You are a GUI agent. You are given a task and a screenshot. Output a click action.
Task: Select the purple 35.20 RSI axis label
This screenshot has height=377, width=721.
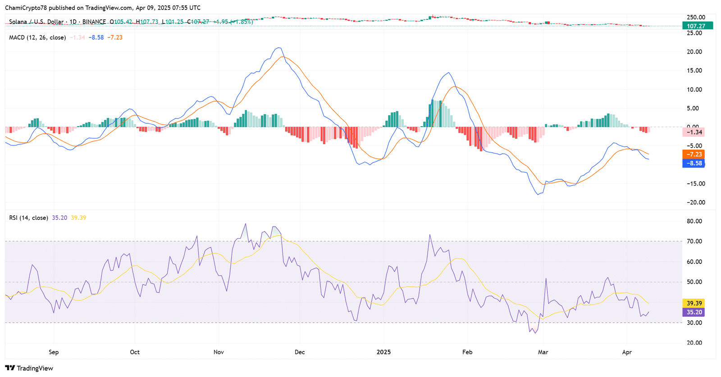pos(694,313)
